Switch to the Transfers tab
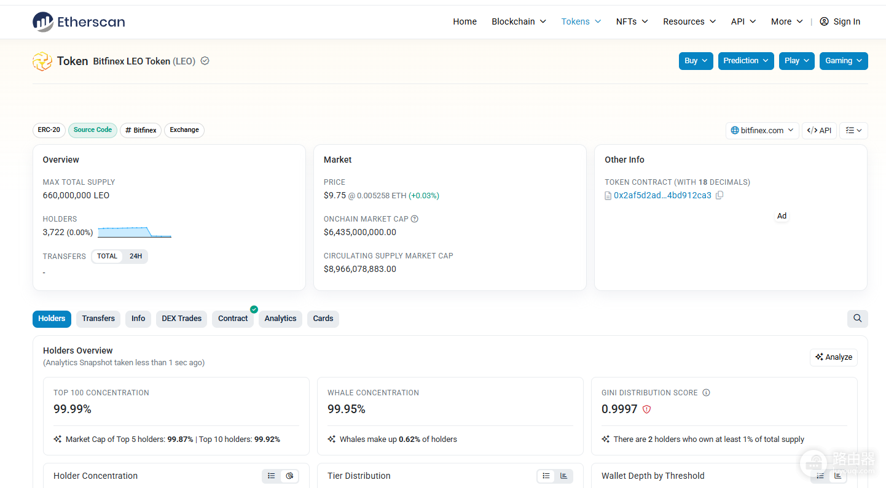Screen dimensions: 886x488 point(98,319)
